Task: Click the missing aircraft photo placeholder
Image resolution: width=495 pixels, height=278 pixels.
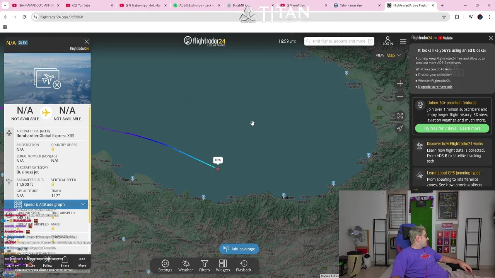Action: coord(47,79)
